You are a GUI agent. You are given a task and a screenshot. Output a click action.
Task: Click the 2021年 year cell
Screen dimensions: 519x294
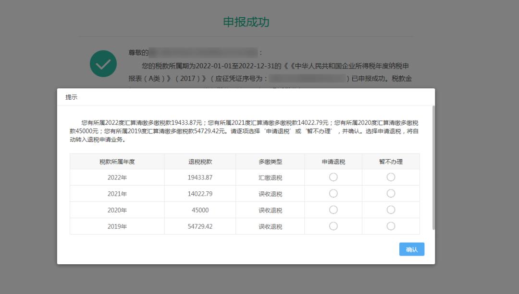coord(117,193)
